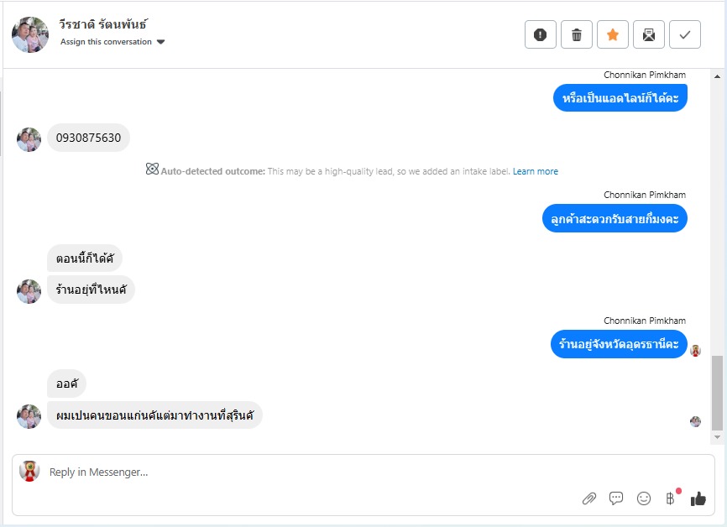The height and width of the screenshot is (527, 727).
Task: Mark conversation as spam
Action: coord(541,34)
